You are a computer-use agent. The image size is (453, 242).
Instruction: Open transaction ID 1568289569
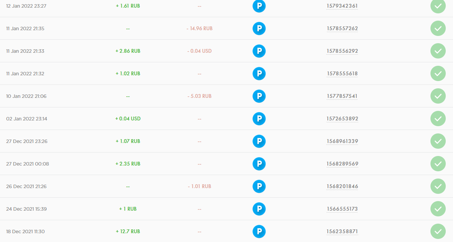pyautogui.click(x=342, y=164)
